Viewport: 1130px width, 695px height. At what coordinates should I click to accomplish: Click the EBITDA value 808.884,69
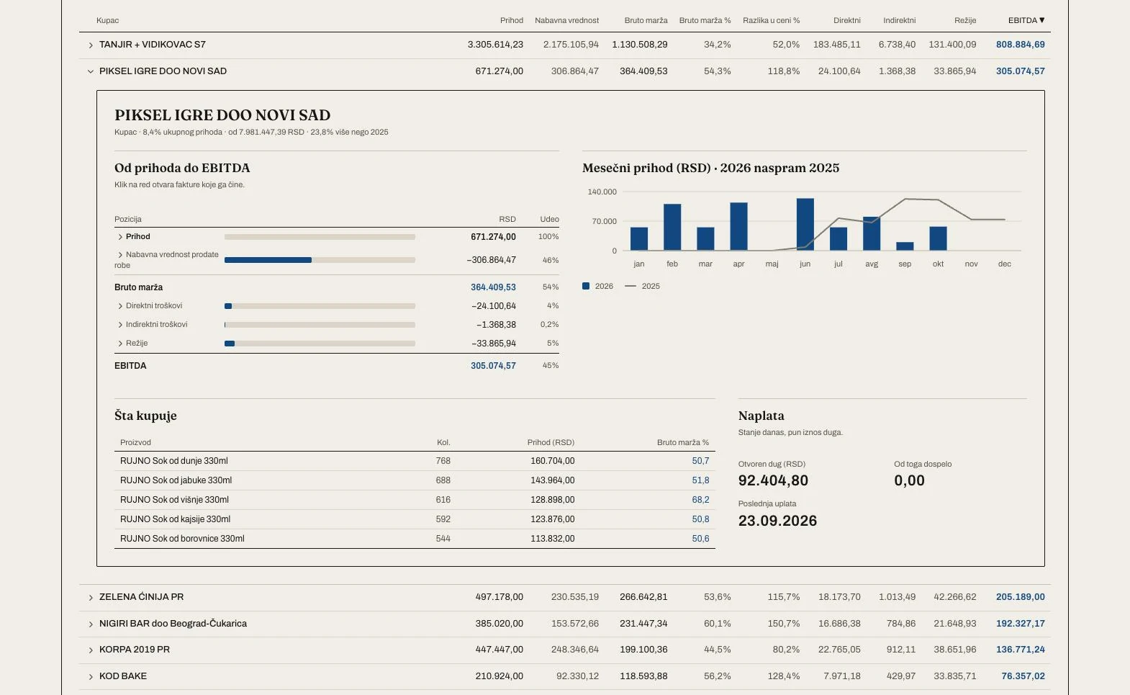pyautogui.click(x=1021, y=45)
